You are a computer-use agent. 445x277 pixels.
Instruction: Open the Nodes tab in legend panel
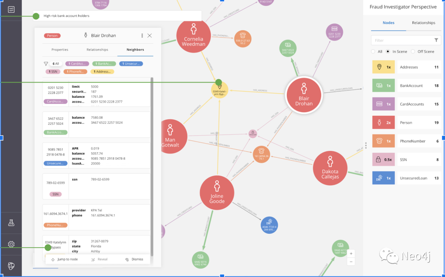389,23
